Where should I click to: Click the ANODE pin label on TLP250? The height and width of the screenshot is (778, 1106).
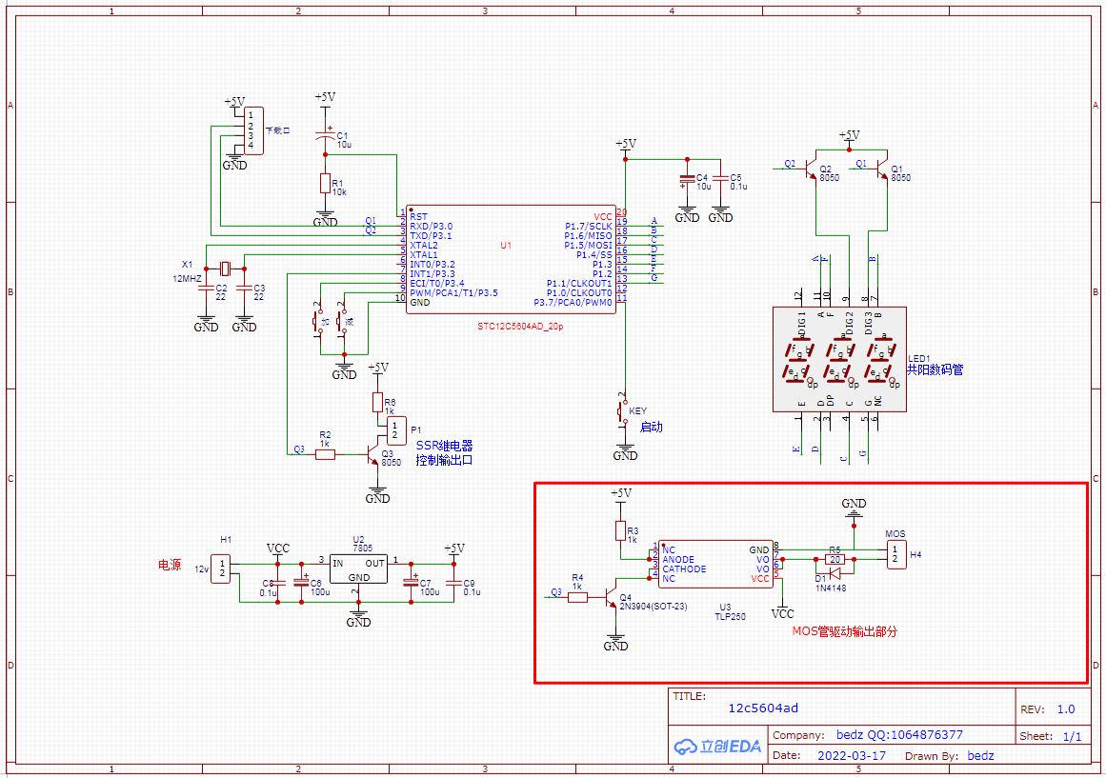(678, 559)
